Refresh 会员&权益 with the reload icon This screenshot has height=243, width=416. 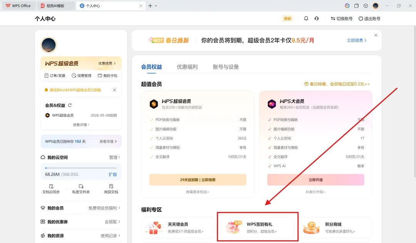[70, 105]
